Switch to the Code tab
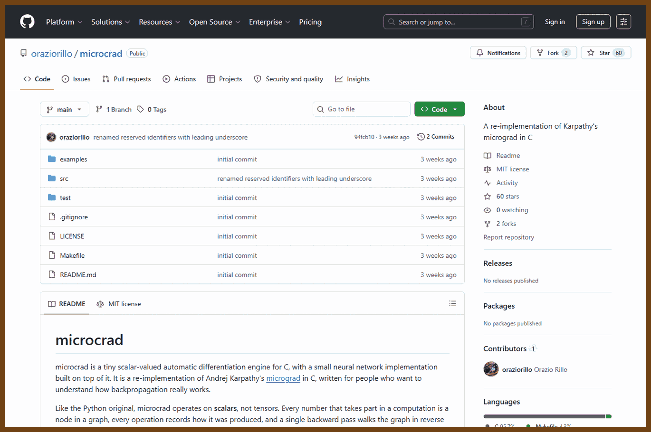The image size is (651, 432). tap(37, 79)
